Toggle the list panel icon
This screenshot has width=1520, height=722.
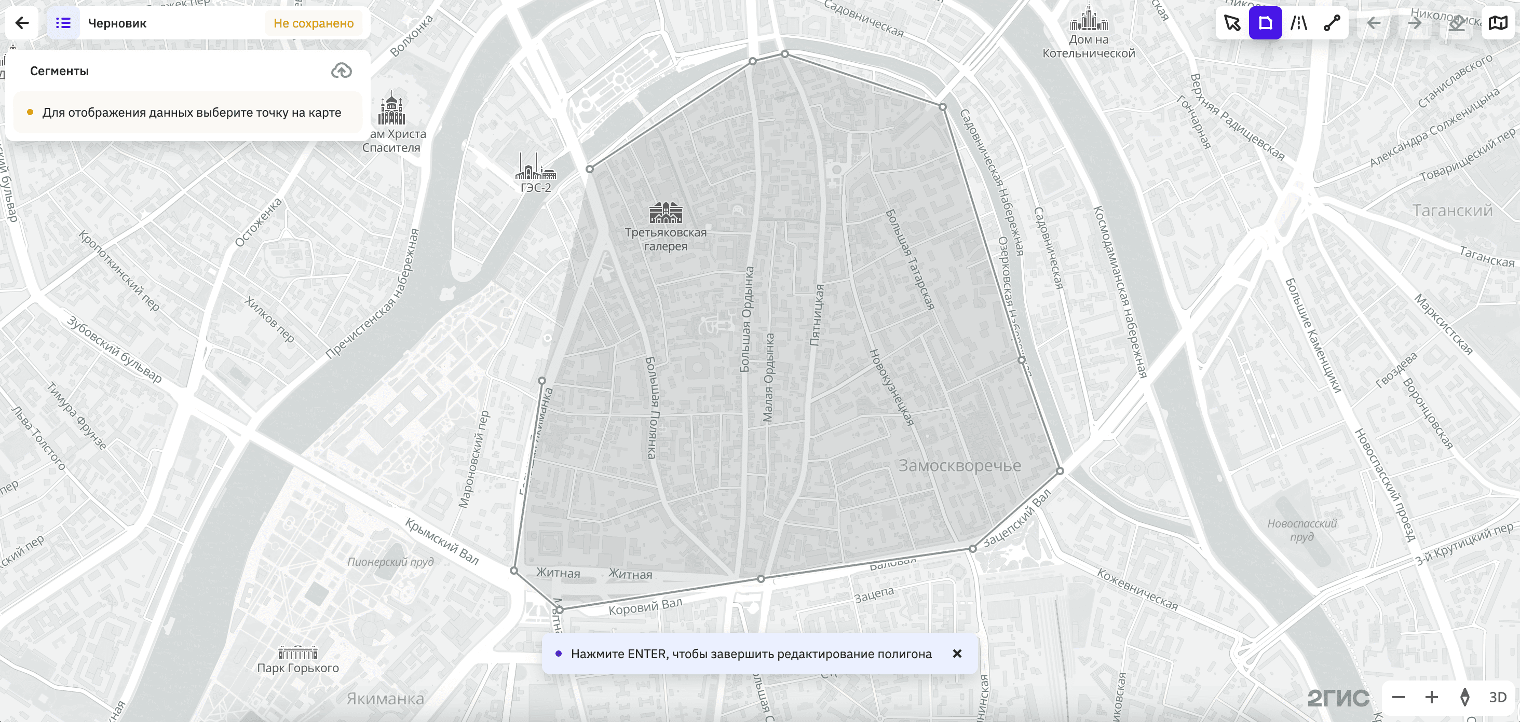coord(63,23)
